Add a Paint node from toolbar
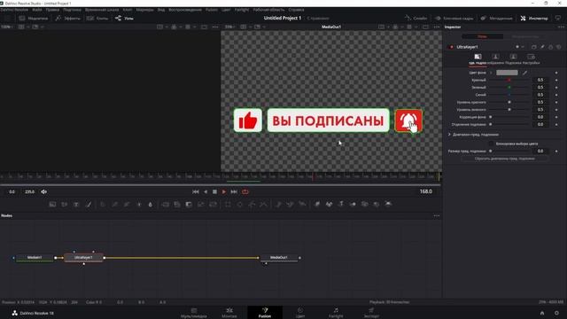567x319 pixels. pyautogui.click(x=89, y=205)
